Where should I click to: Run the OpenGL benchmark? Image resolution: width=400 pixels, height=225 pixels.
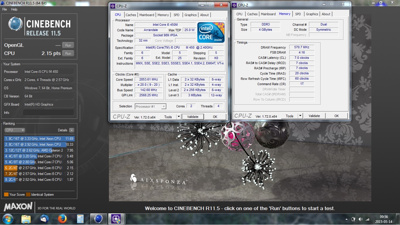pyautogui.click(x=68, y=45)
